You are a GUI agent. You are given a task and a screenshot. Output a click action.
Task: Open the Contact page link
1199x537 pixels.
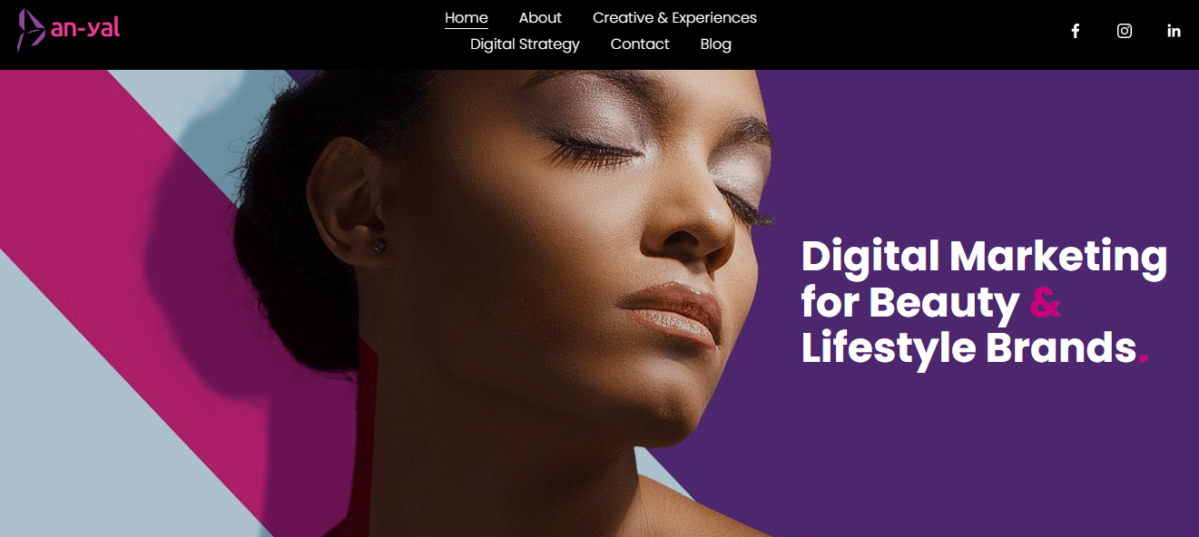click(x=640, y=44)
